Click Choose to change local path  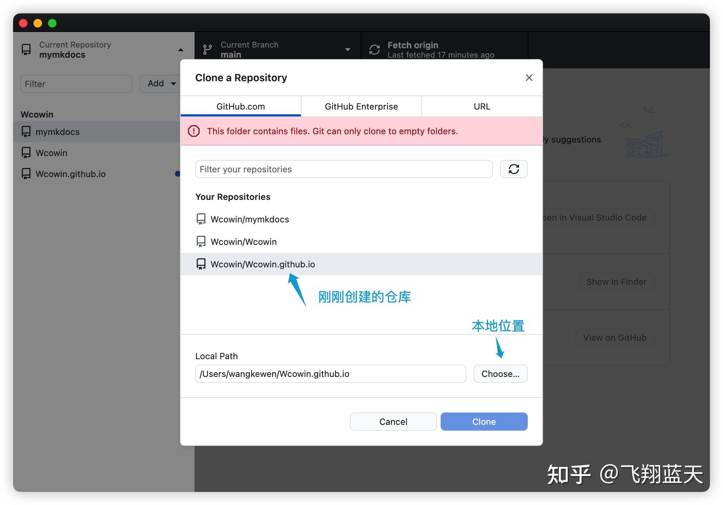500,374
